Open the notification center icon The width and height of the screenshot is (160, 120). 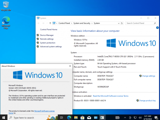156,118
